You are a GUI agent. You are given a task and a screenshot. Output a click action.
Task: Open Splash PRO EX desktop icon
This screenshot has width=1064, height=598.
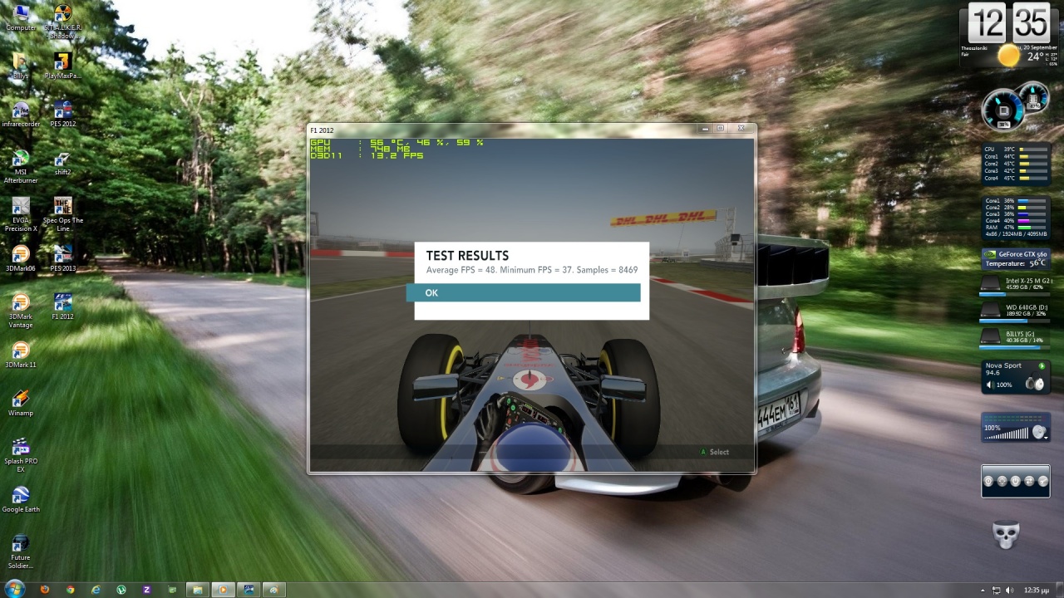(x=21, y=455)
